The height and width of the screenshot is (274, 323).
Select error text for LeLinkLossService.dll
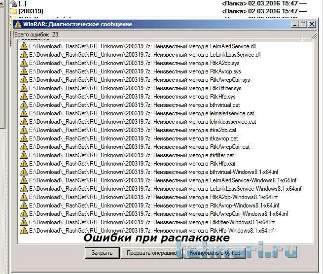tap(145, 55)
